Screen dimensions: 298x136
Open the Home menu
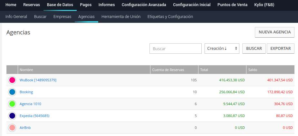pyautogui.click(x=11, y=5)
